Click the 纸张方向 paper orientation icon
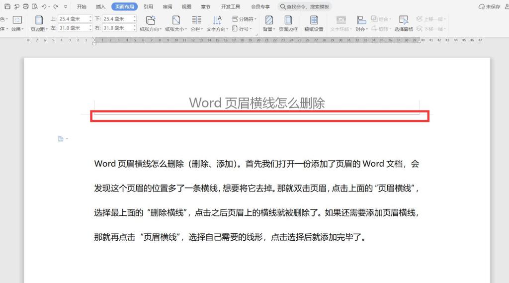Viewport: 509px width, 283px height. [x=150, y=20]
